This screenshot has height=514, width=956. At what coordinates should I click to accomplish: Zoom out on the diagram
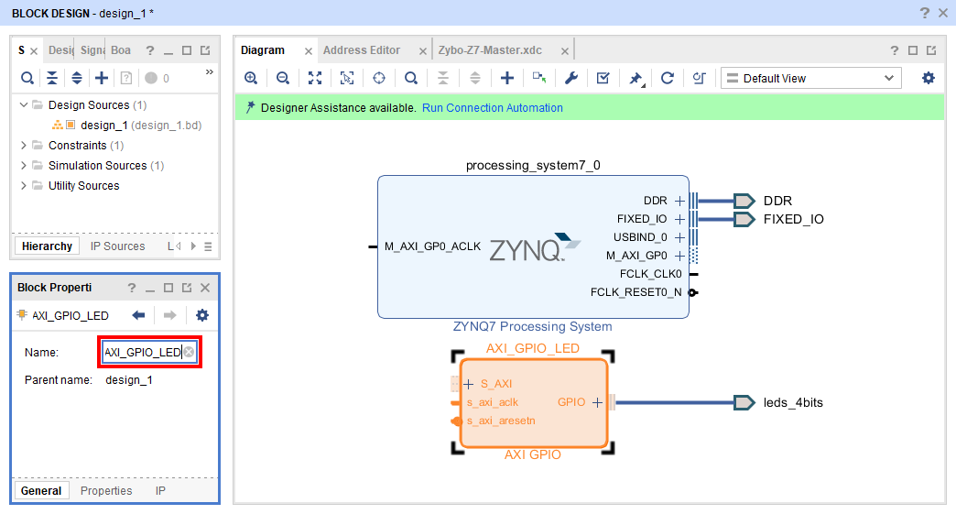[x=282, y=78]
